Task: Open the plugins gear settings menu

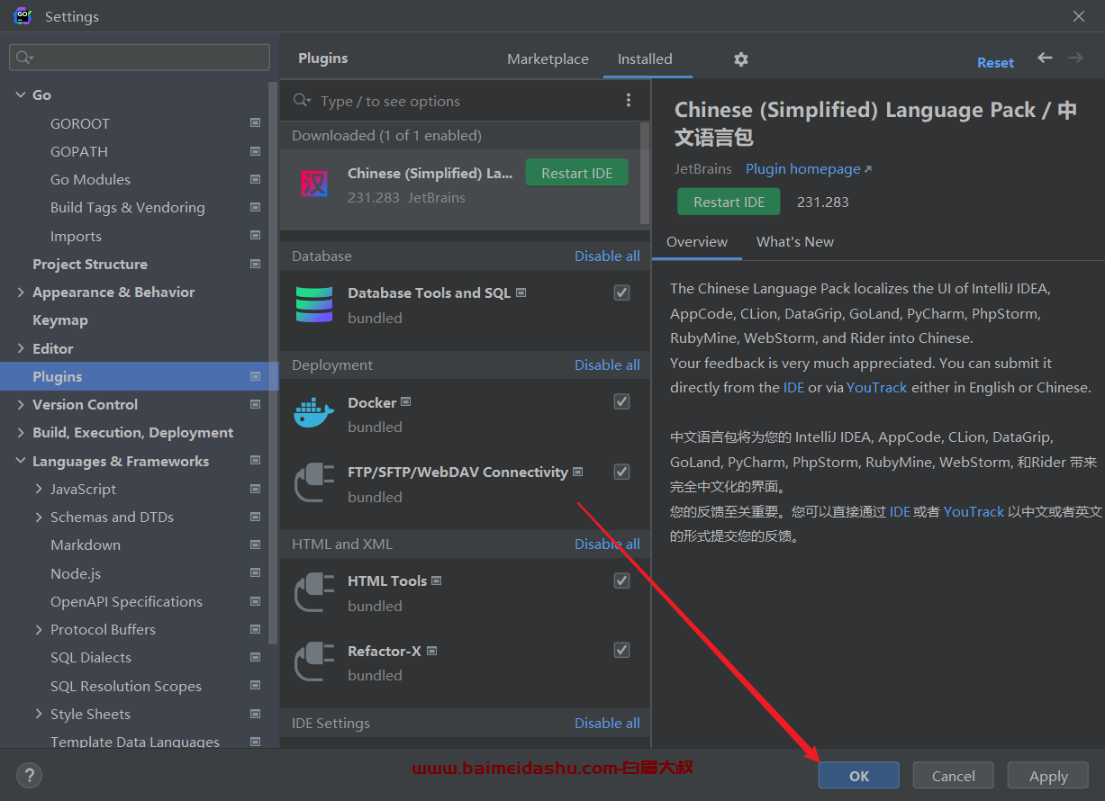Action: point(741,59)
